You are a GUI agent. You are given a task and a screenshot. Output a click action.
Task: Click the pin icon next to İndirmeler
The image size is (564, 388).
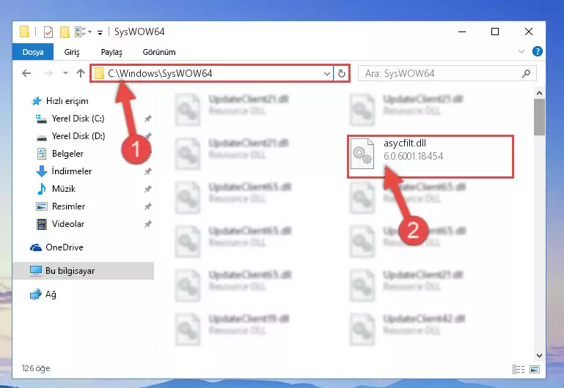coord(148,171)
